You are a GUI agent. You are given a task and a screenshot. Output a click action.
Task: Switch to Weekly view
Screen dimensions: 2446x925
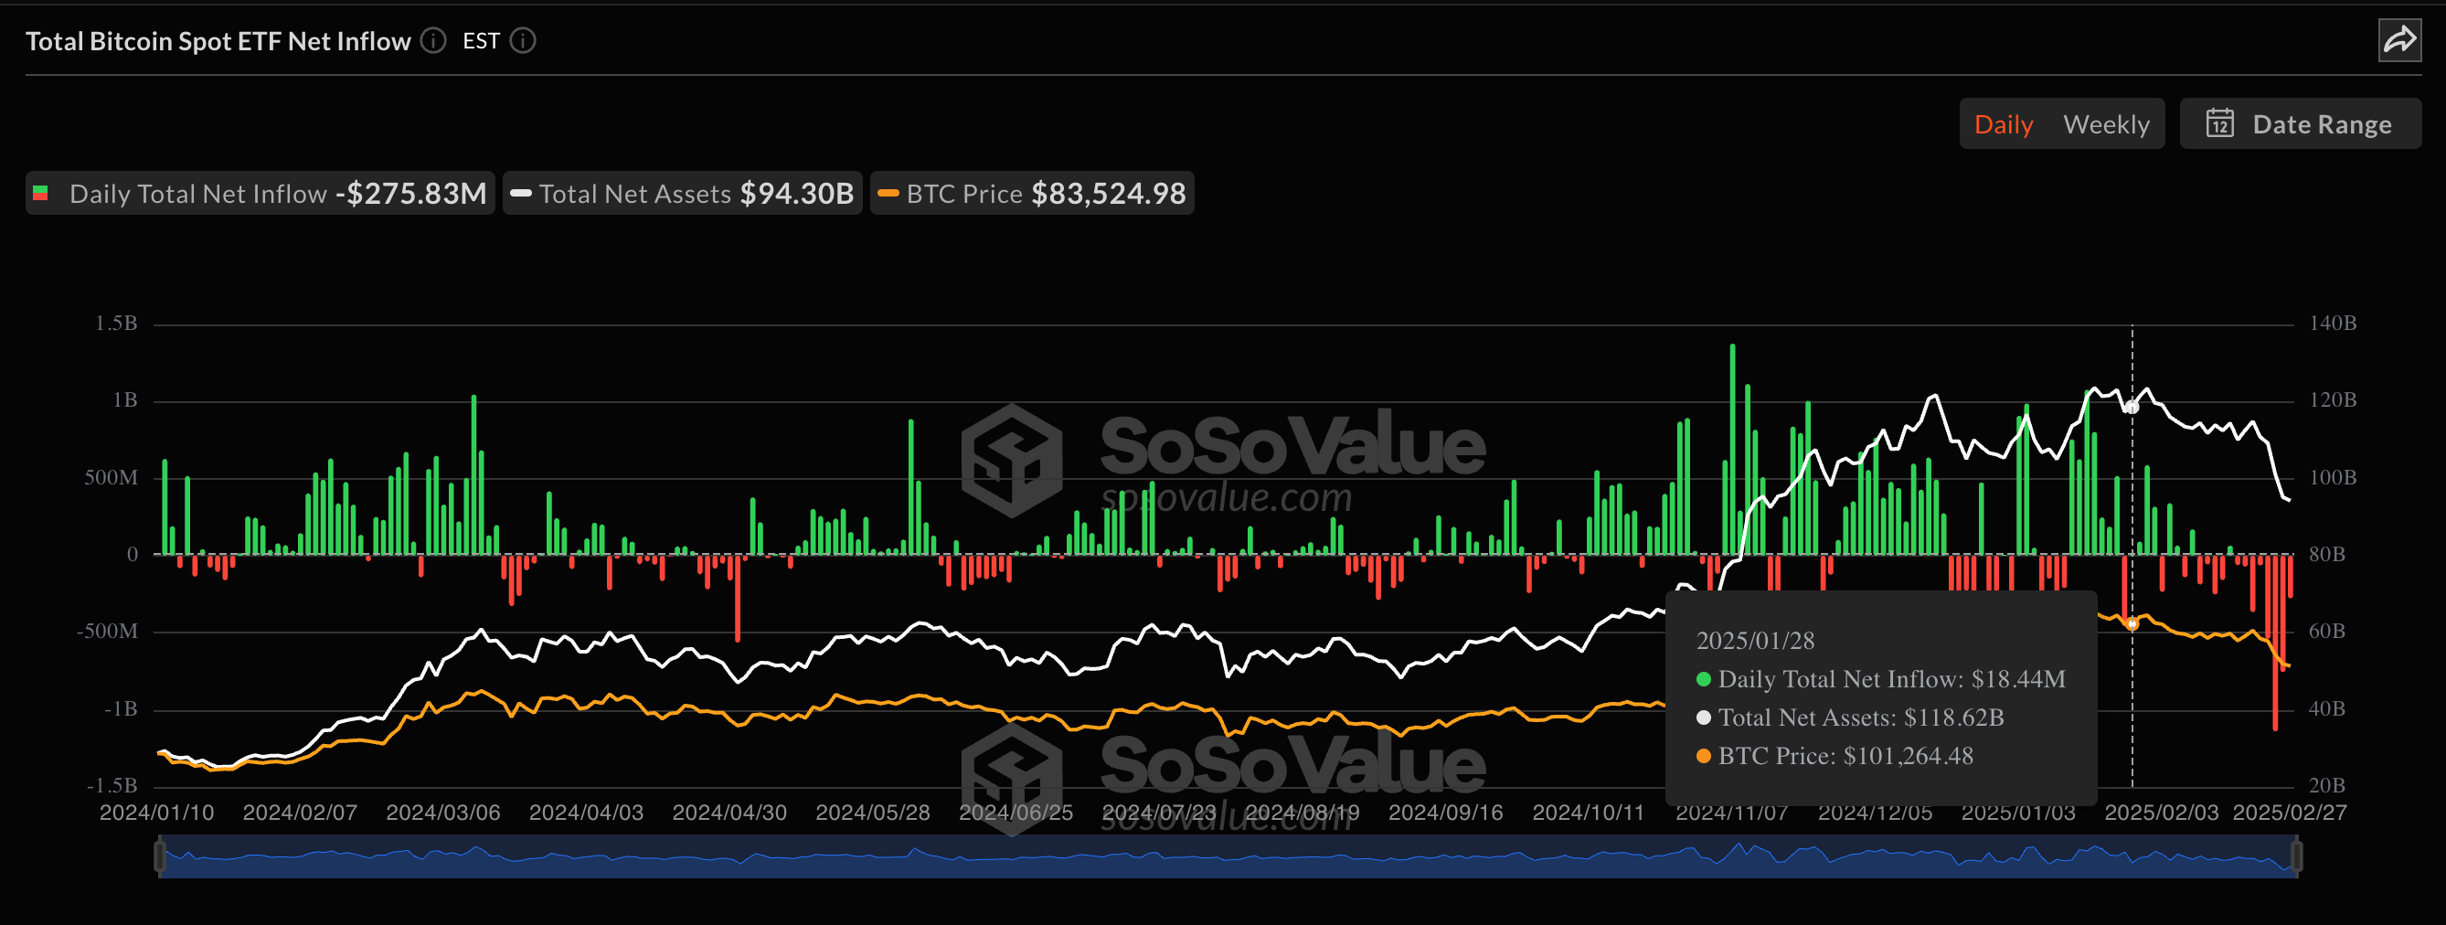tap(2105, 124)
